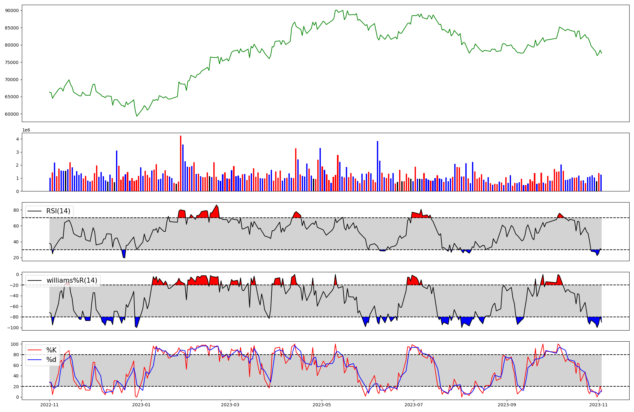Click the tall blue volume bar near 2023-06
This screenshot has height=412, width=634.
(377, 166)
